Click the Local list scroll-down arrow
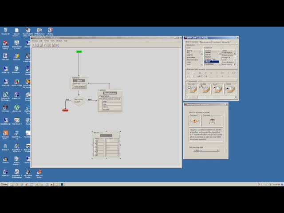The height and width of the screenshot is (213, 284). point(202,64)
